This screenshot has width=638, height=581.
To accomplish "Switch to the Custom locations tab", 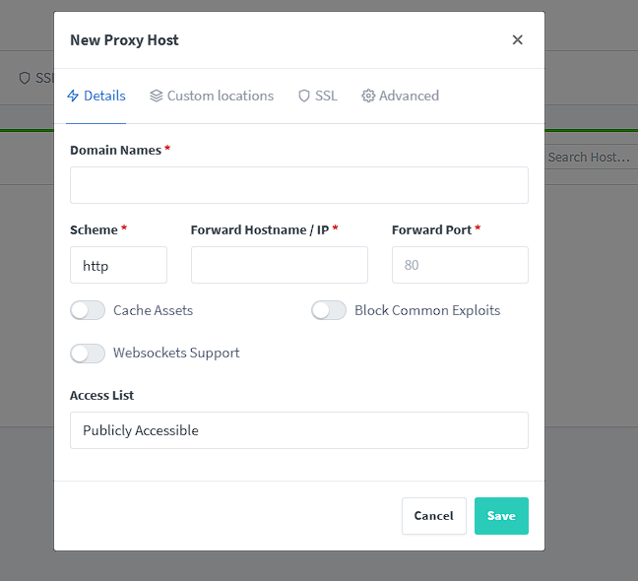I will point(220,97).
